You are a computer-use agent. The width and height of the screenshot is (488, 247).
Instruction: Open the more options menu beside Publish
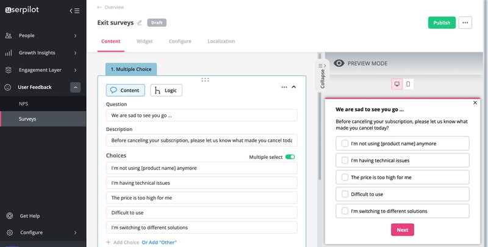click(x=465, y=23)
